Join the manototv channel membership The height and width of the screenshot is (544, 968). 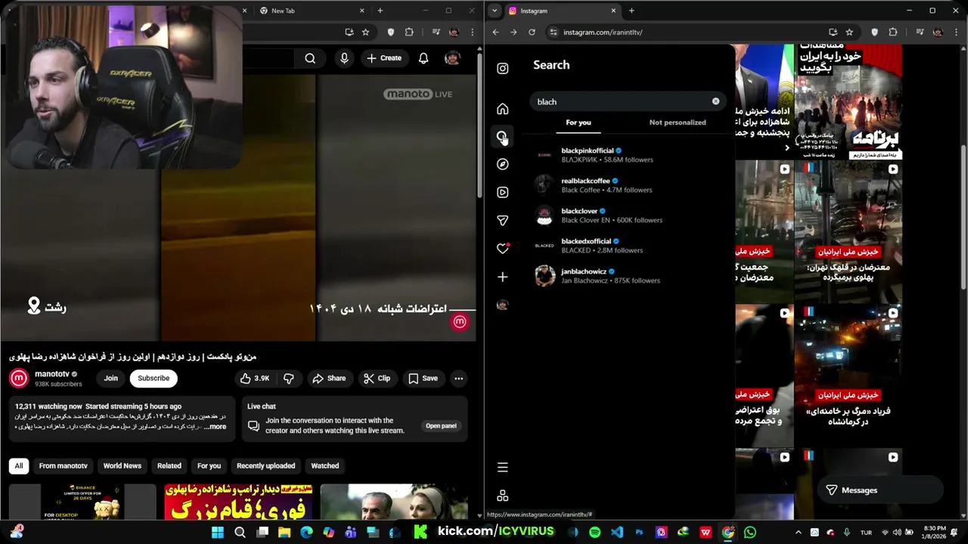pos(111,379)
